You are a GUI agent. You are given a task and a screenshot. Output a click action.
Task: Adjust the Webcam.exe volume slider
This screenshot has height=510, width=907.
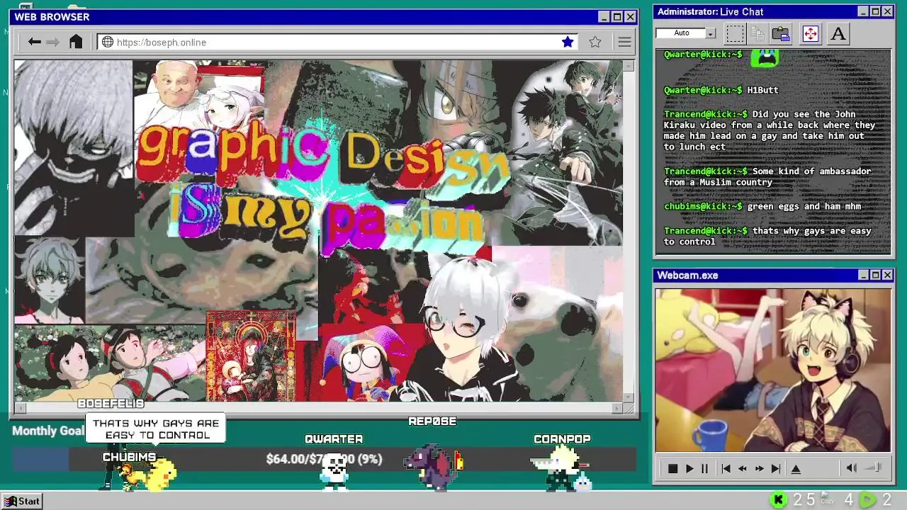873,467
